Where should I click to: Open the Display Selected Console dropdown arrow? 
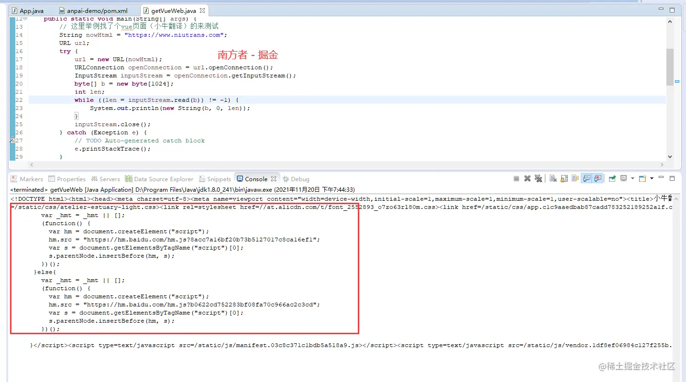(632, 179)
